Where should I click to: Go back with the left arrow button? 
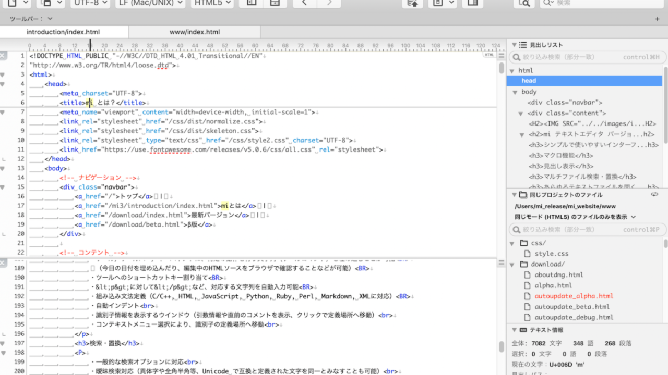305,3
